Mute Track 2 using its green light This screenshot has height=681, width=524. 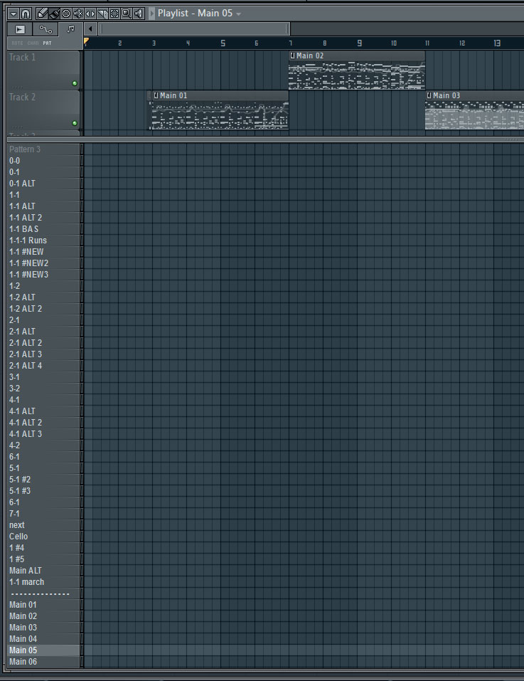74,123
